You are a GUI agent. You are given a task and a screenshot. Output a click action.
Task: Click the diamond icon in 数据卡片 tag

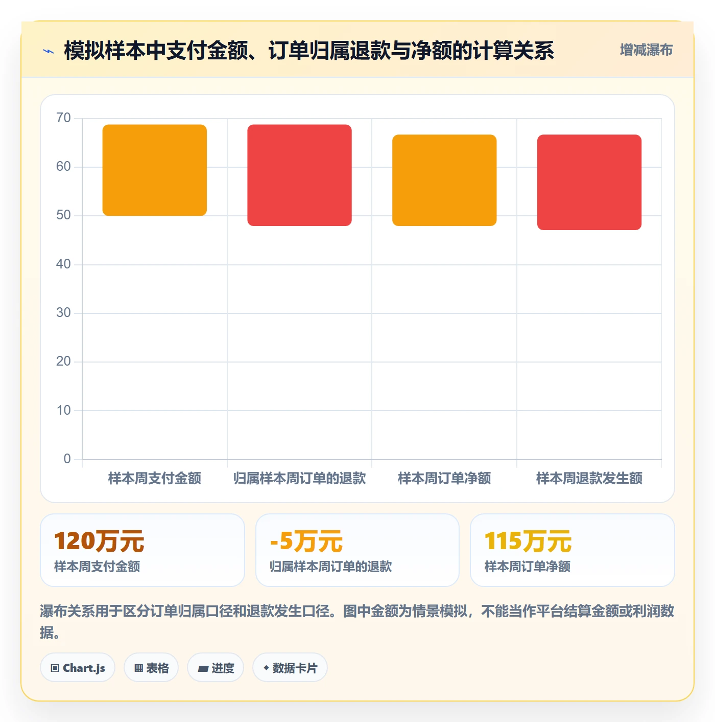[266, 668]
